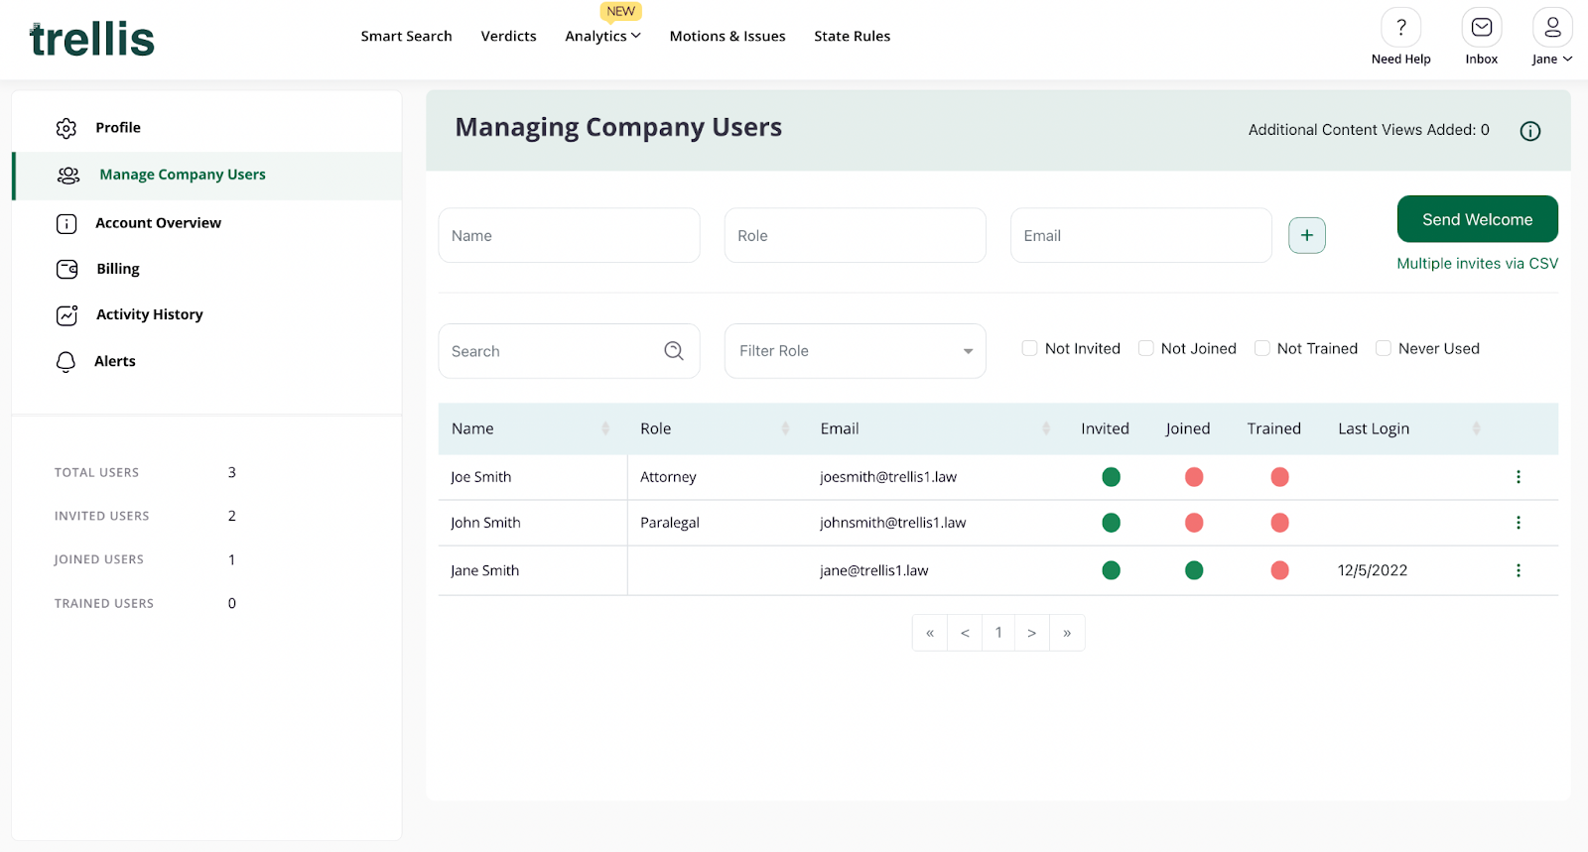Click the trellis logo
Viewport: 1588px width, 852px height.
click(x=92, y=39)
